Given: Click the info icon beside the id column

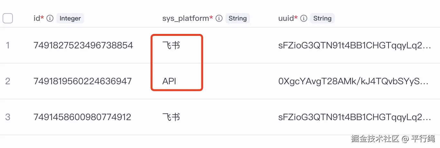Looking at the screenshot, I should coord(50,19).
